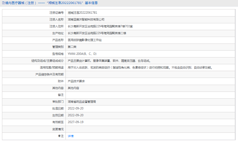This screenshot has height=141, width=238.
Task: Click the 结构及组成/主要组成成分 label
Action: click(x=47, y=61)
